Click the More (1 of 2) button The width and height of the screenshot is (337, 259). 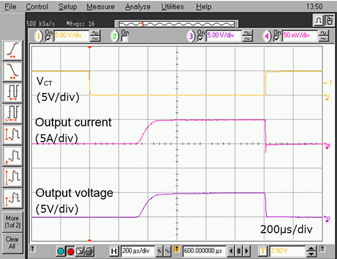[x=12, y=222]
